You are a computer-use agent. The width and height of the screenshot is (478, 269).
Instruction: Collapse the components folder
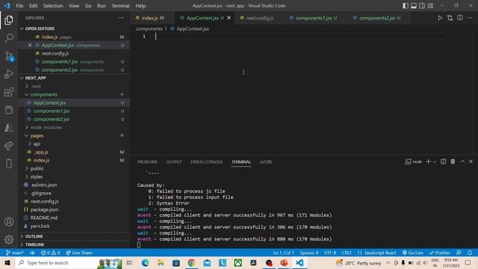(74, 95)
